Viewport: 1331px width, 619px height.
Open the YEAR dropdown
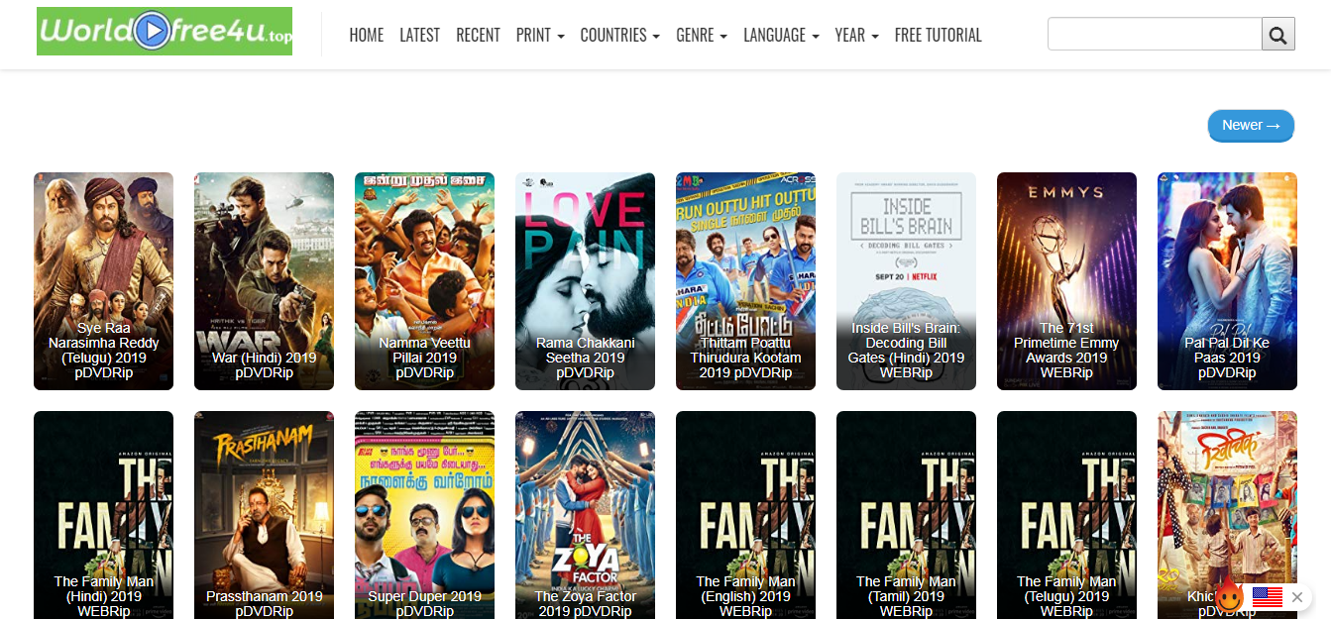(857, 35)
